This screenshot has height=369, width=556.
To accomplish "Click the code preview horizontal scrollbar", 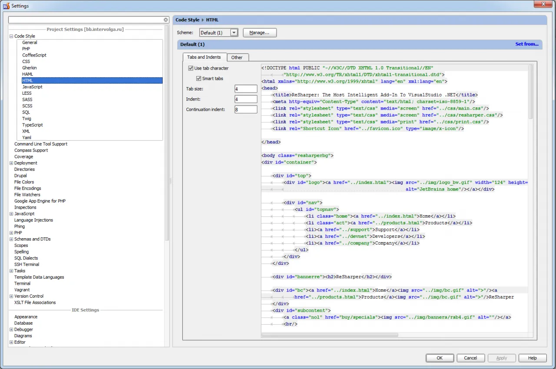I will [x=330, y=335].
